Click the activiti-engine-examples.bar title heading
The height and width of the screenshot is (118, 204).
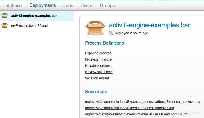[x=150, y=25]
